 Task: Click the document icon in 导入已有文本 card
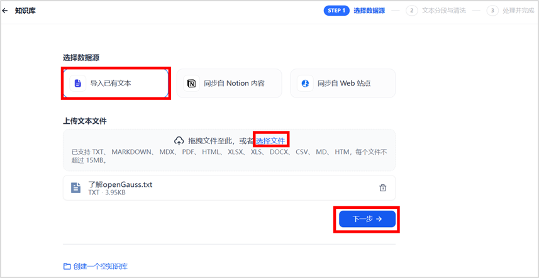coord(78,83)
